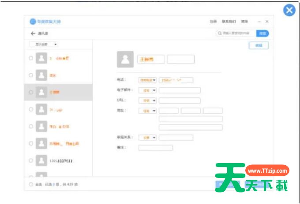Open the 注册 register menu item
300x204 pixels.
tap(213, 22)
